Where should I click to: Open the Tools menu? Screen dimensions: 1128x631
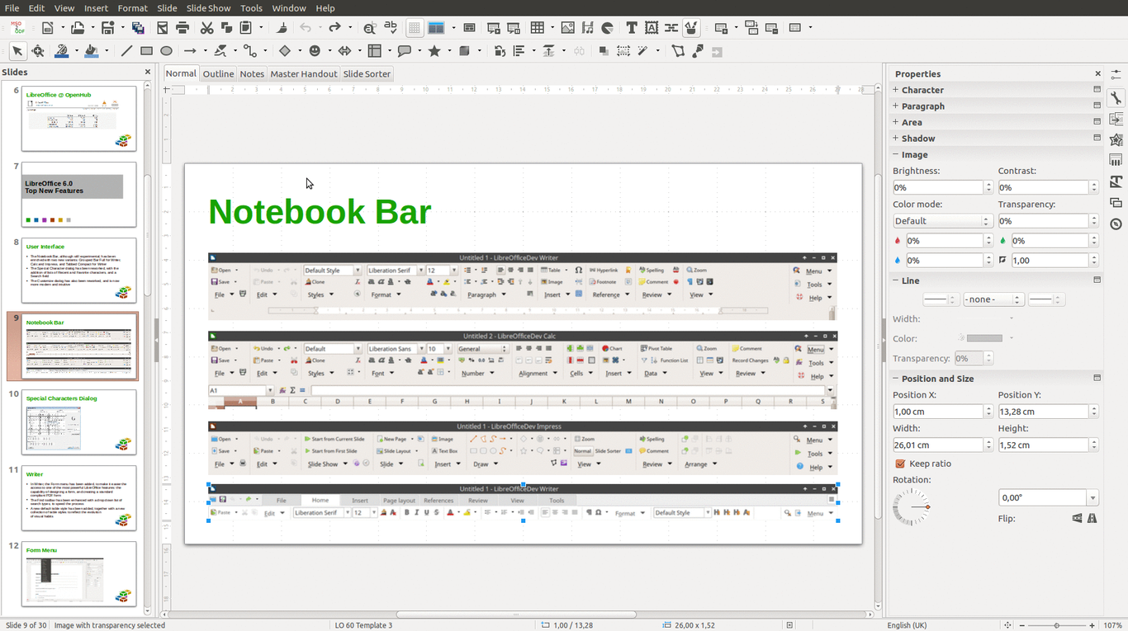(251, 7)
